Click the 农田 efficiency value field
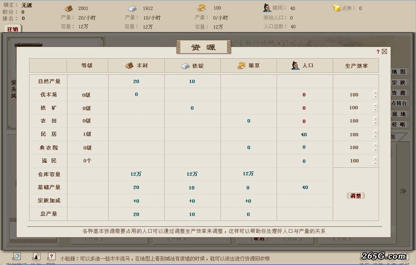This screenshot has height=265, width=416. coord(354,121)
